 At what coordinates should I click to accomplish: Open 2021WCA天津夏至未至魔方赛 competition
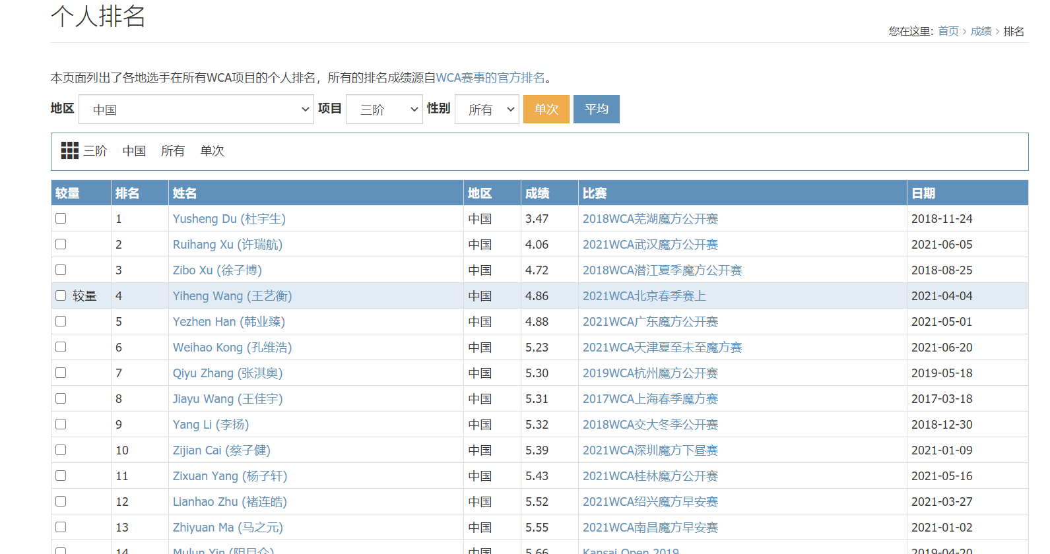pyautogui.click(x=663, y=347)
